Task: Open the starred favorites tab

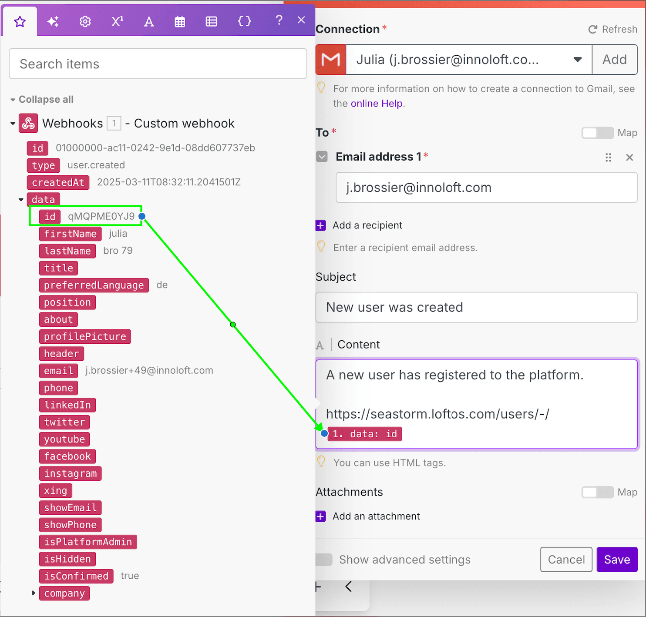Action: 20,21
